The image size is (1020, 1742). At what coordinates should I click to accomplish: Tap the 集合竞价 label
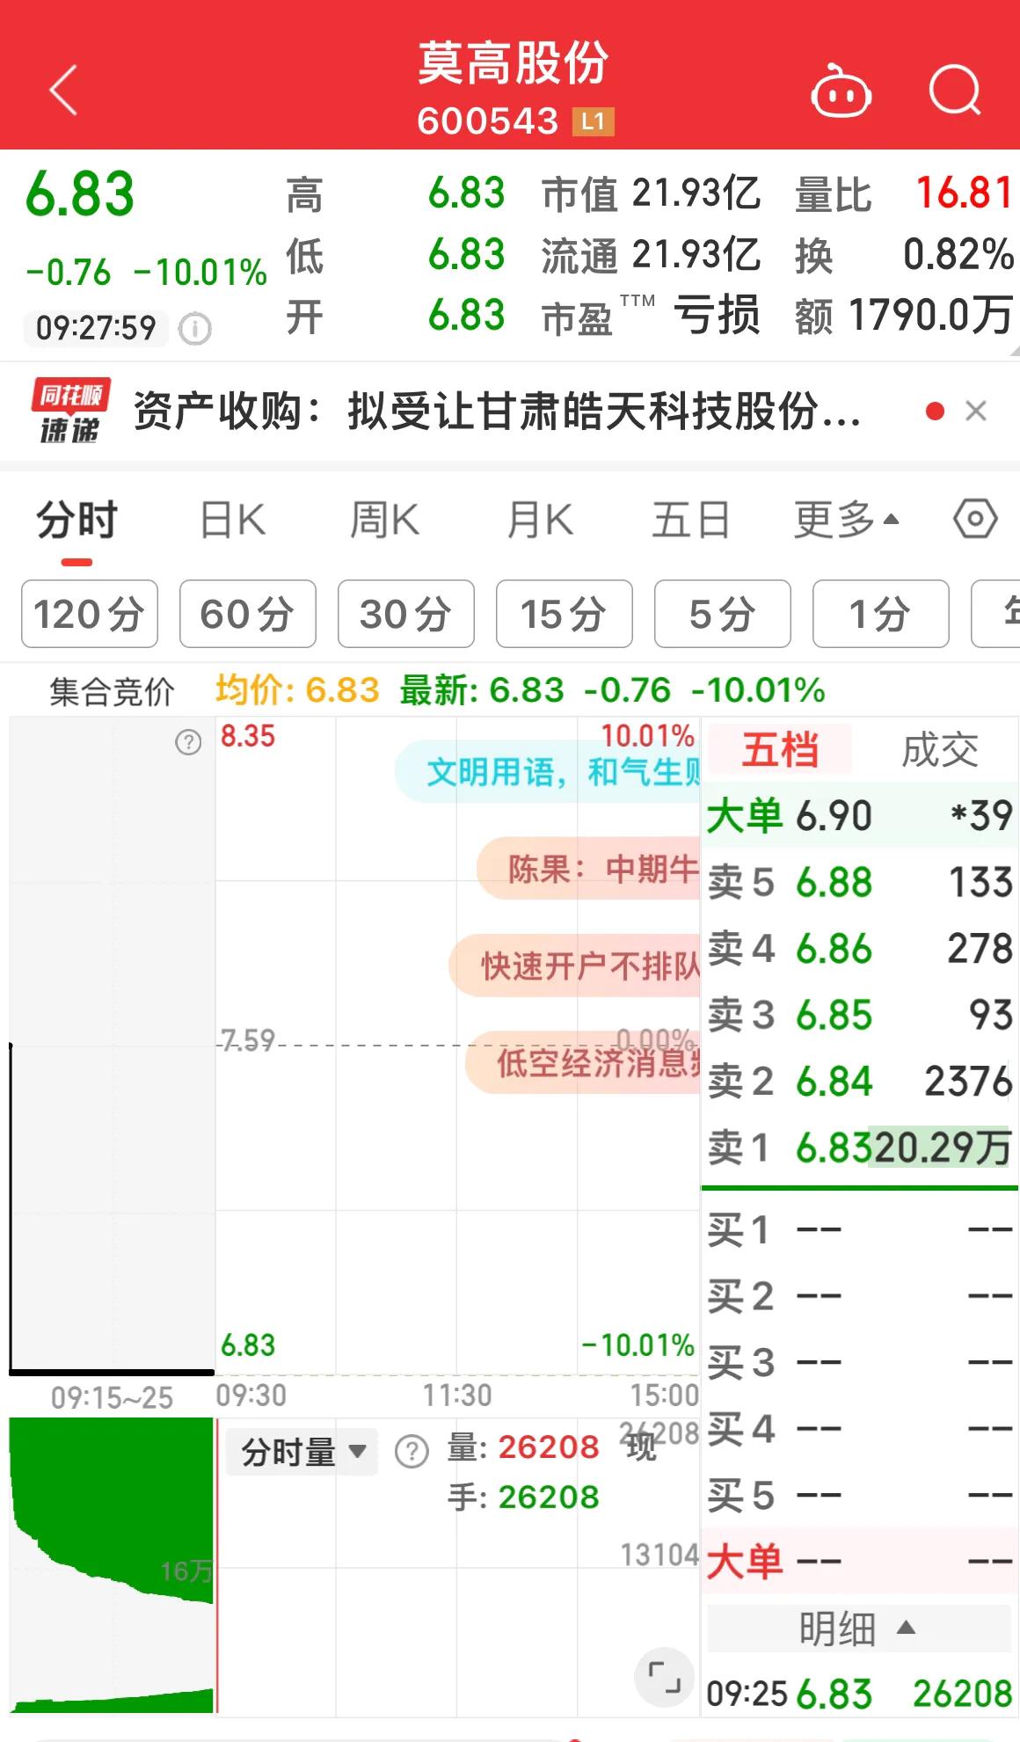click(112, 692)
